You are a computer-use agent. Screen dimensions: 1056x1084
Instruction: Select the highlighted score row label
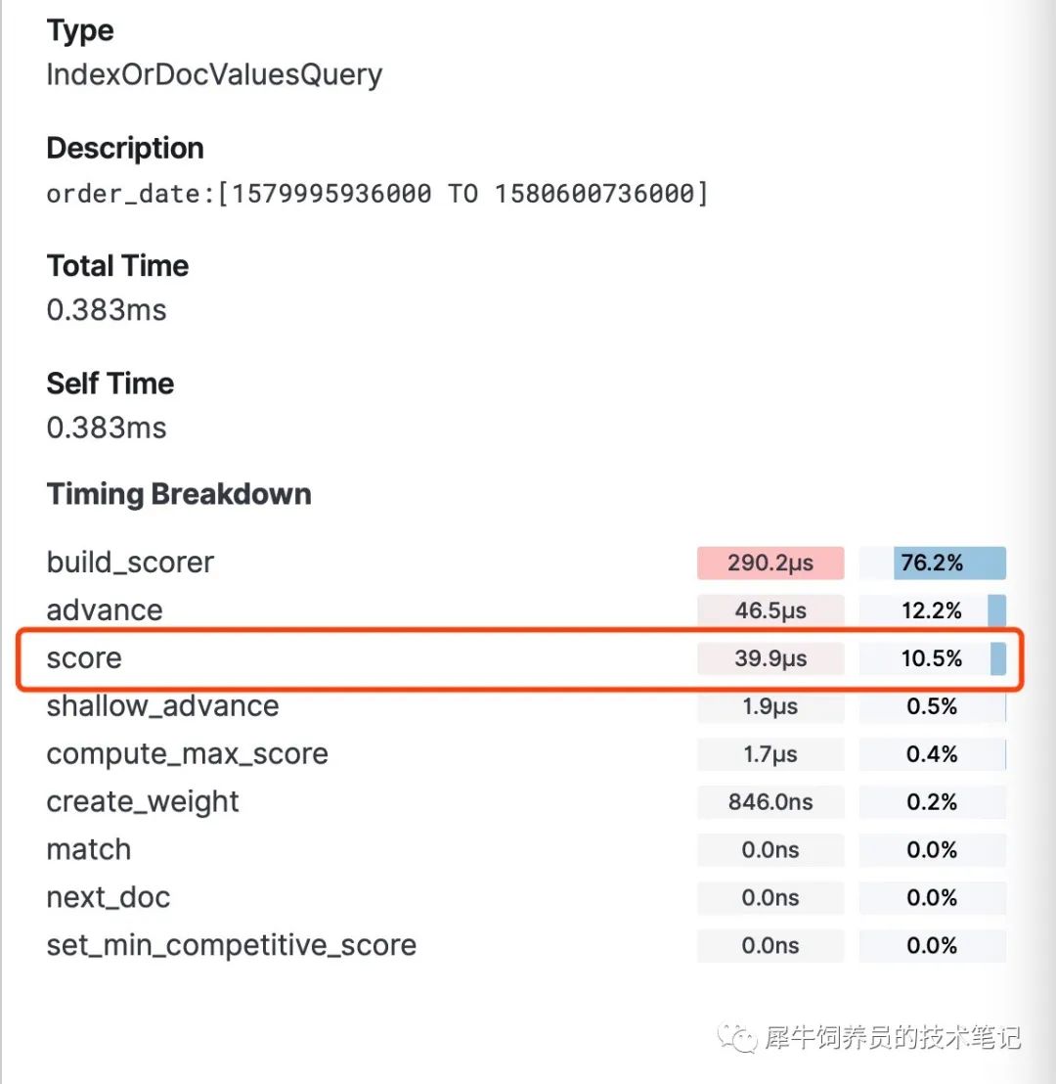84,658
